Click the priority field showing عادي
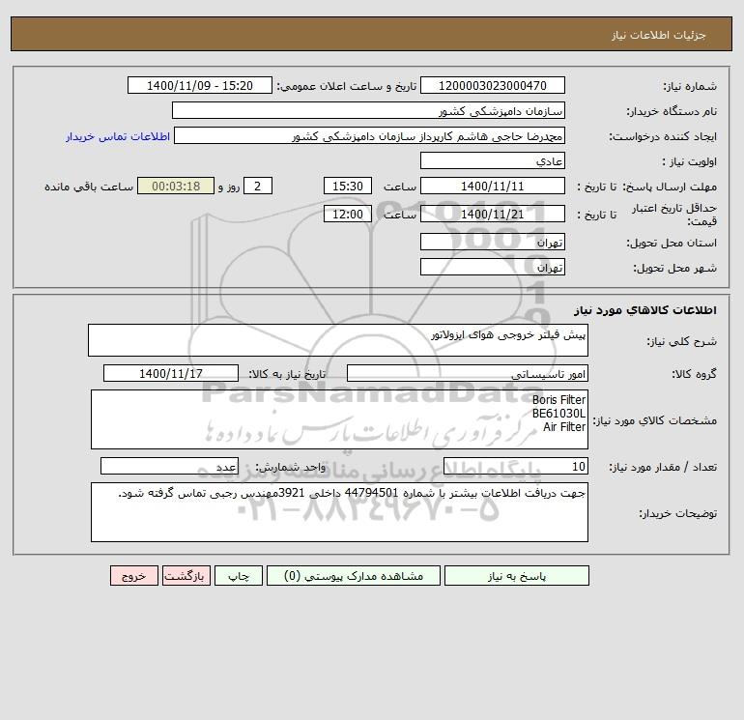Image resolution: width=744 pixels, height=720 pixels. (x=493, y=160)
